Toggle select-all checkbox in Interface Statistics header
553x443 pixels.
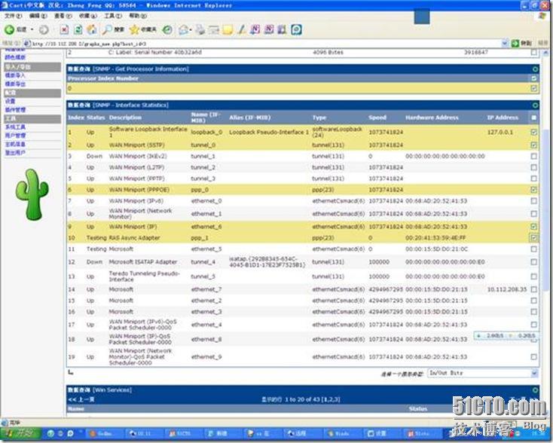(533, 118)
